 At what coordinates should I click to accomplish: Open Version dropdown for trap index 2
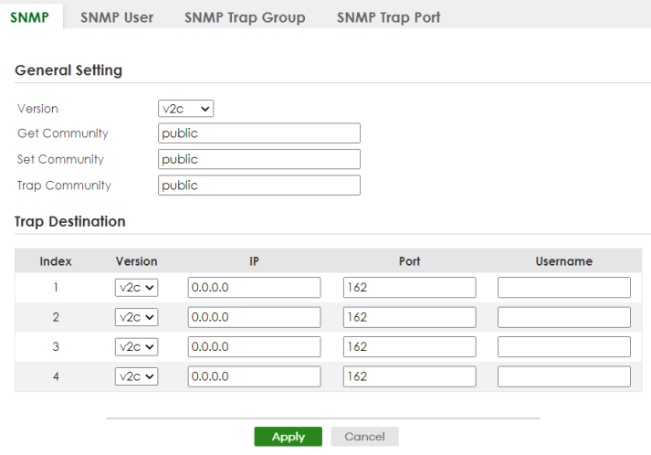point(137,317)
